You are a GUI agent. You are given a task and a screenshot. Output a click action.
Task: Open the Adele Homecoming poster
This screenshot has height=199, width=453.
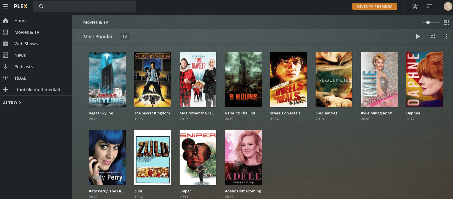(243, 158)
